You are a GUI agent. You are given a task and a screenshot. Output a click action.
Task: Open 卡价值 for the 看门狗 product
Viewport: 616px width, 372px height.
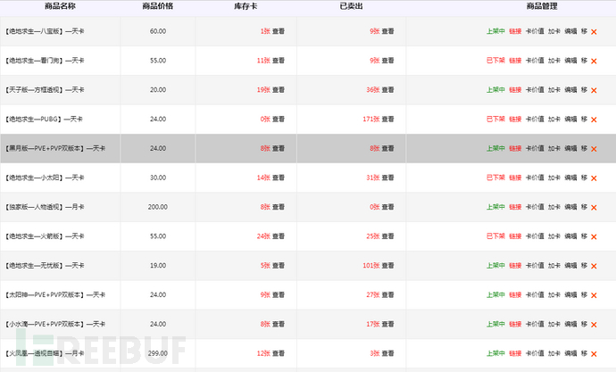coord(535,61)
